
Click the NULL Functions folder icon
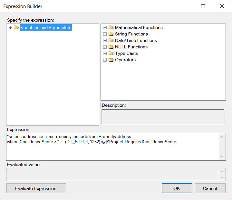tap(111, 47)
